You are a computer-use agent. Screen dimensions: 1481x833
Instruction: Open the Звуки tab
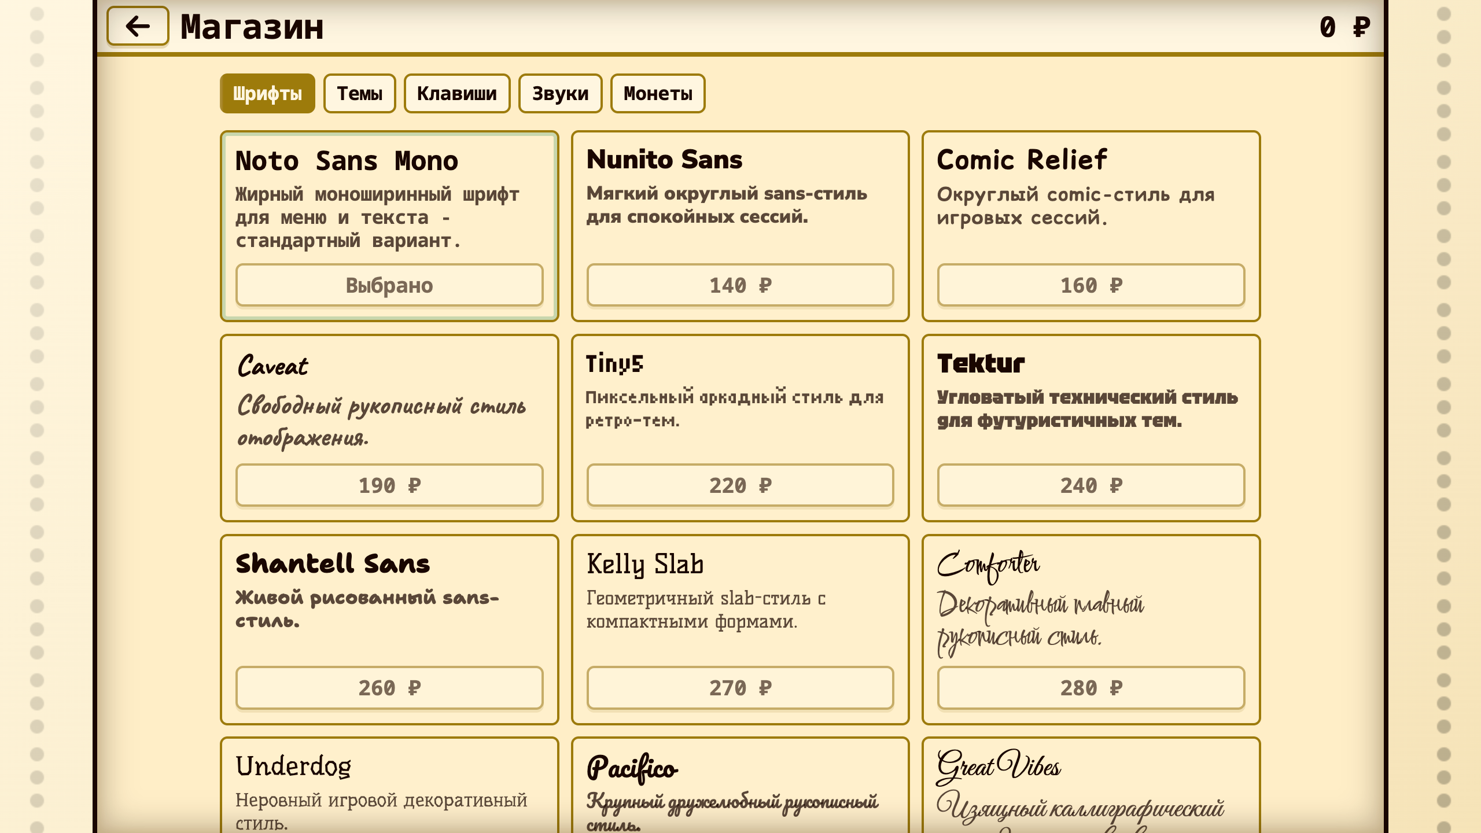560,93
